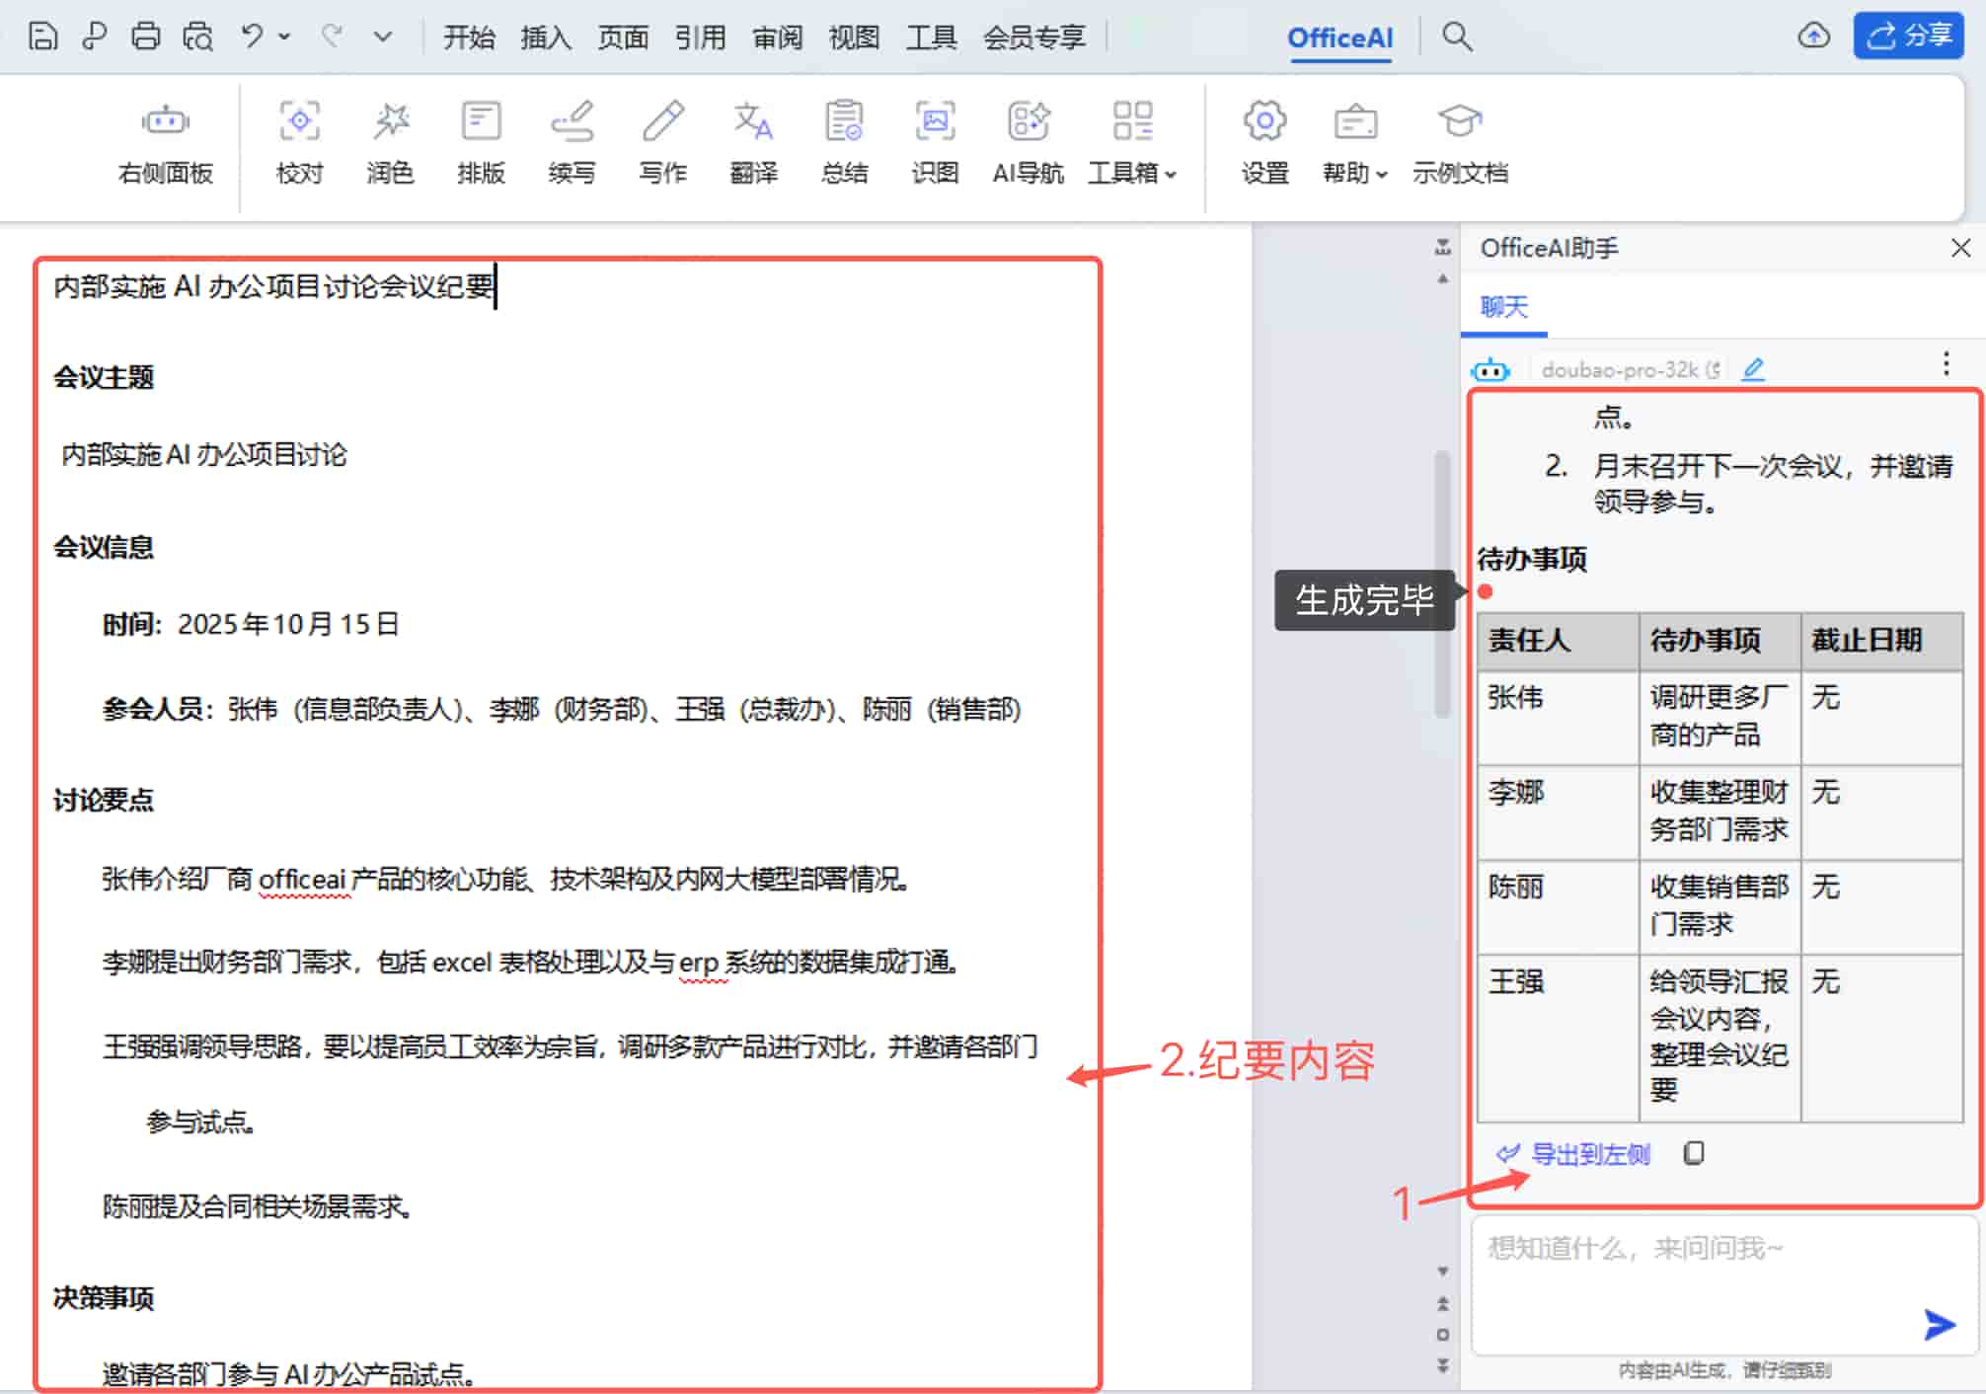The height and width of the screenshot is (1394, 1986).
Task: Click the 总结 summarize tool
Action: click(x=844, y=143)
